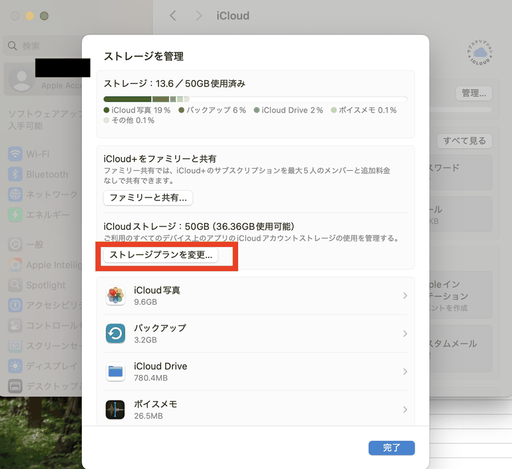Screen dimensions: 512x469
Task: Select the Voice Memos app icon
Action: [115, 409]
